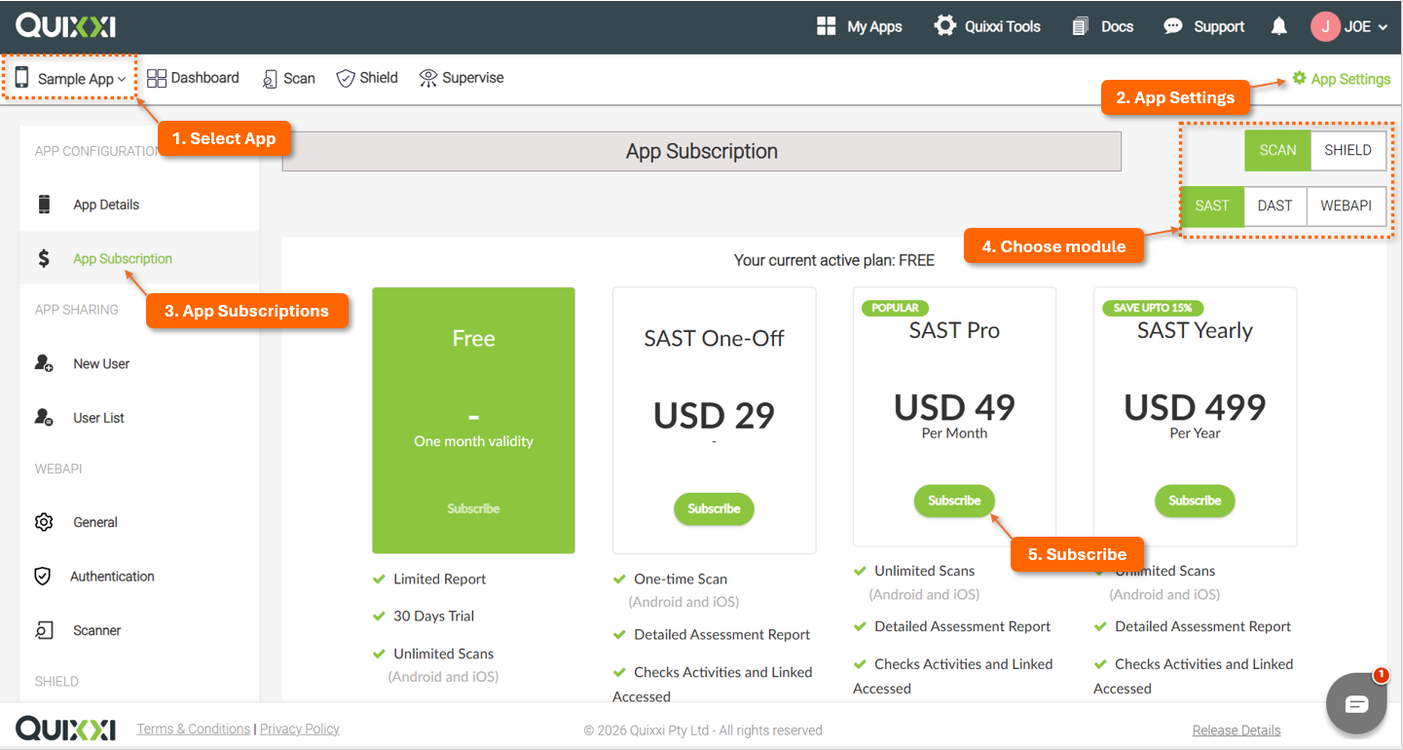The width and height of the screenshot is (1403, 750).
Task: Open Authentication under WebAPI section
Action: (x=139, y=577)
